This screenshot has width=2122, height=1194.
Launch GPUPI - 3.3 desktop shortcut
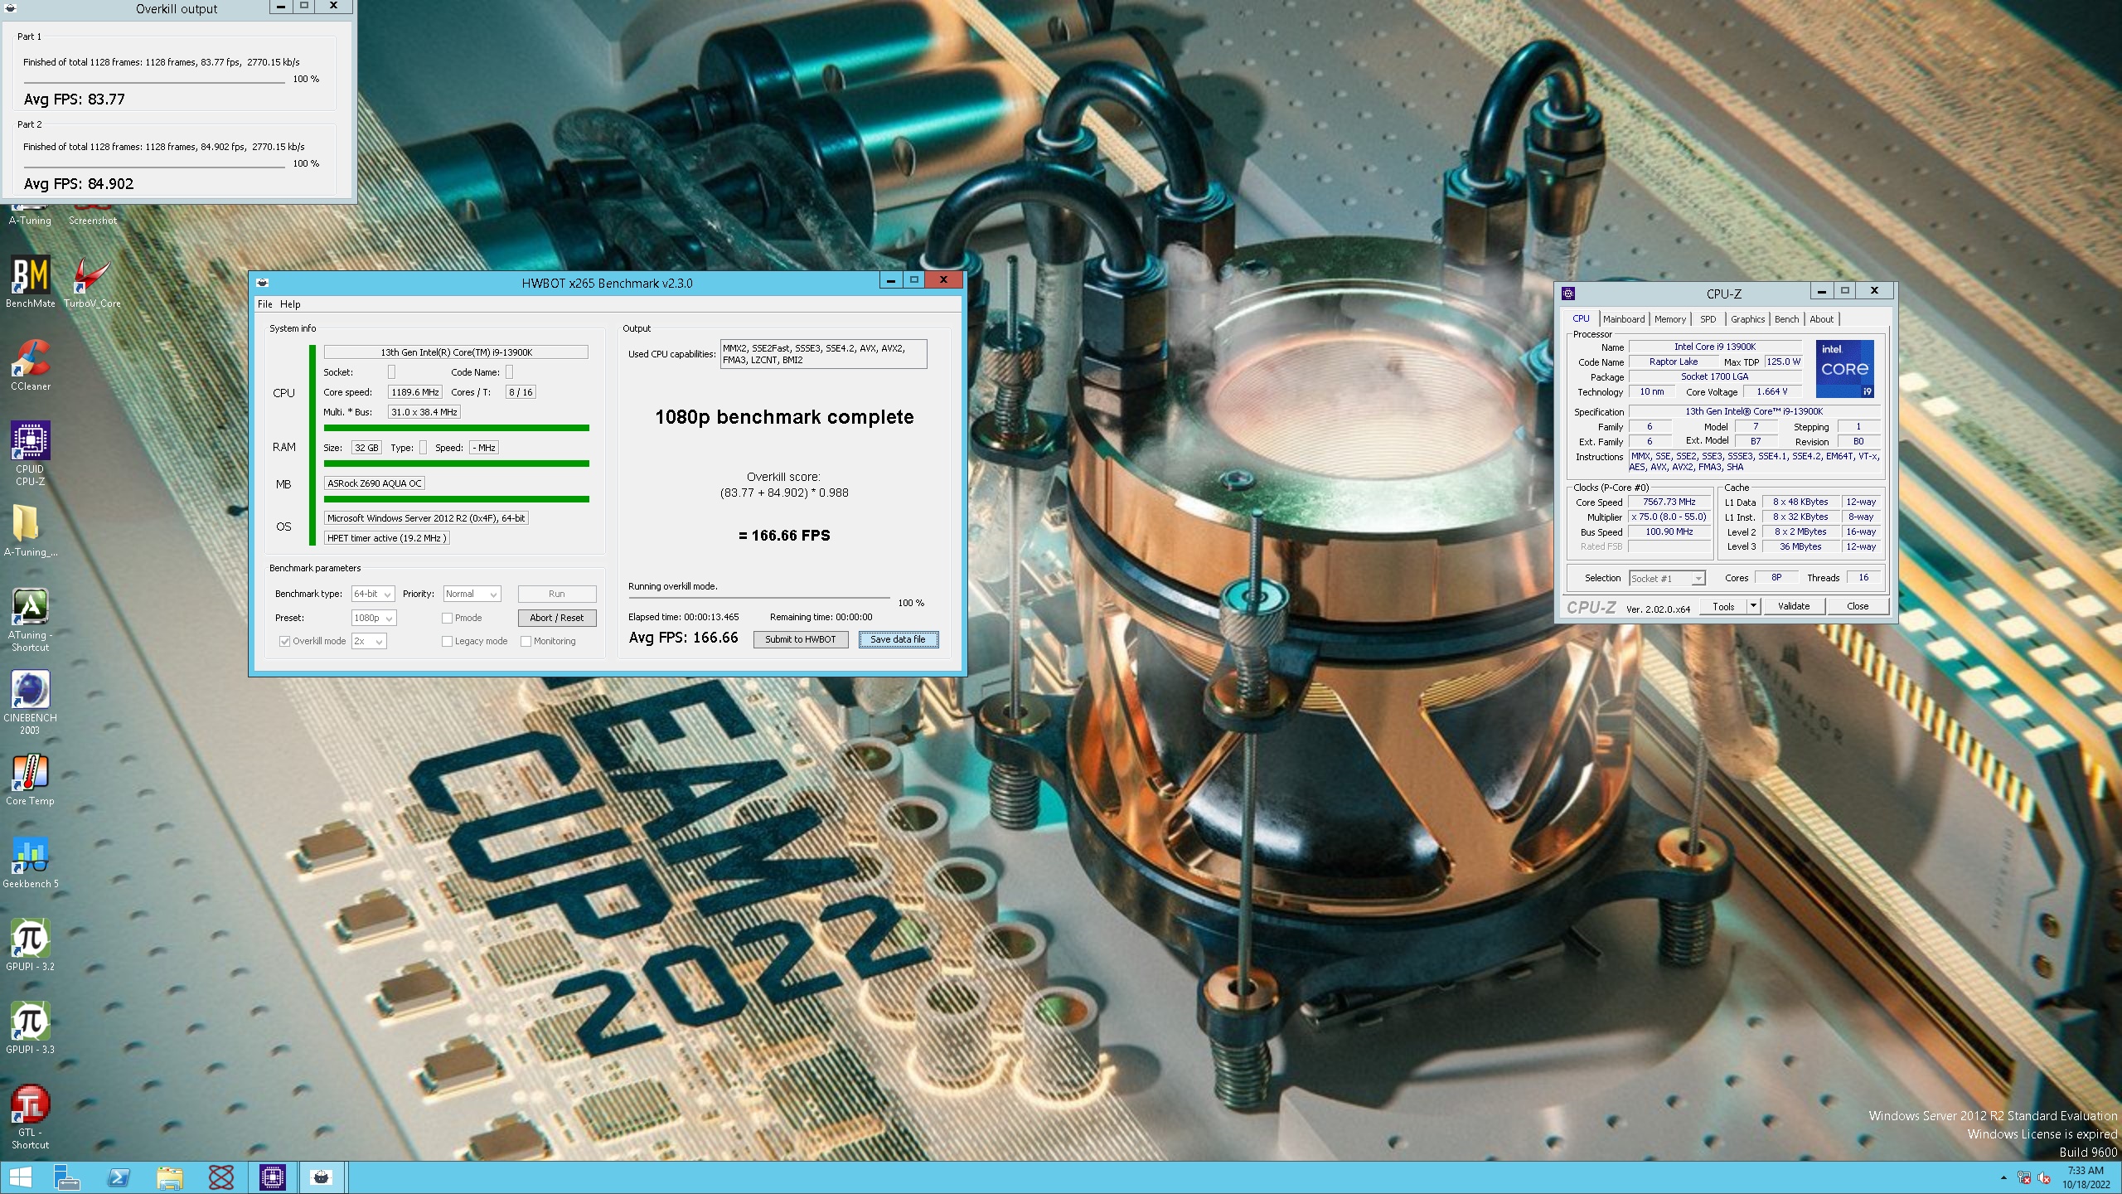pyautogui.click(x=30, y=1028)
